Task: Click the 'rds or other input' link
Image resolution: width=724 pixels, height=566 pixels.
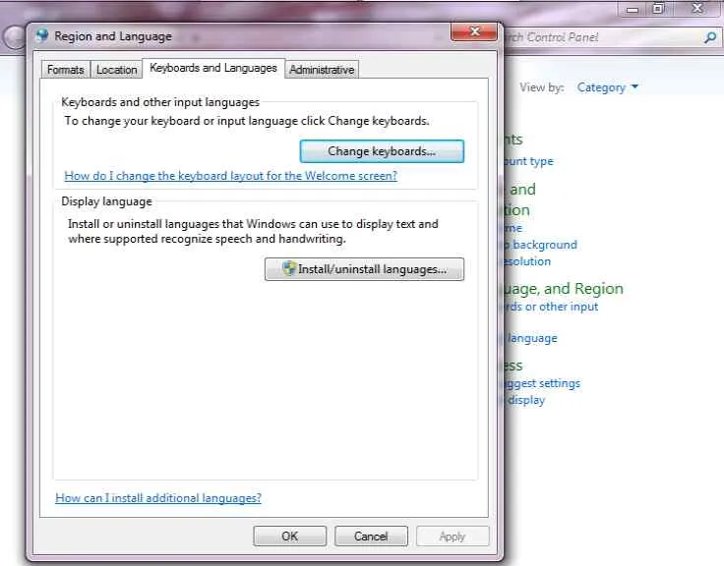Action: [x=551, y=307]
